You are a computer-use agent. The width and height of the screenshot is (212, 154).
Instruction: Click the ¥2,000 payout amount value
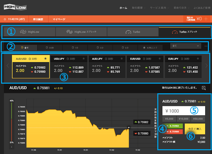[201, 142]
